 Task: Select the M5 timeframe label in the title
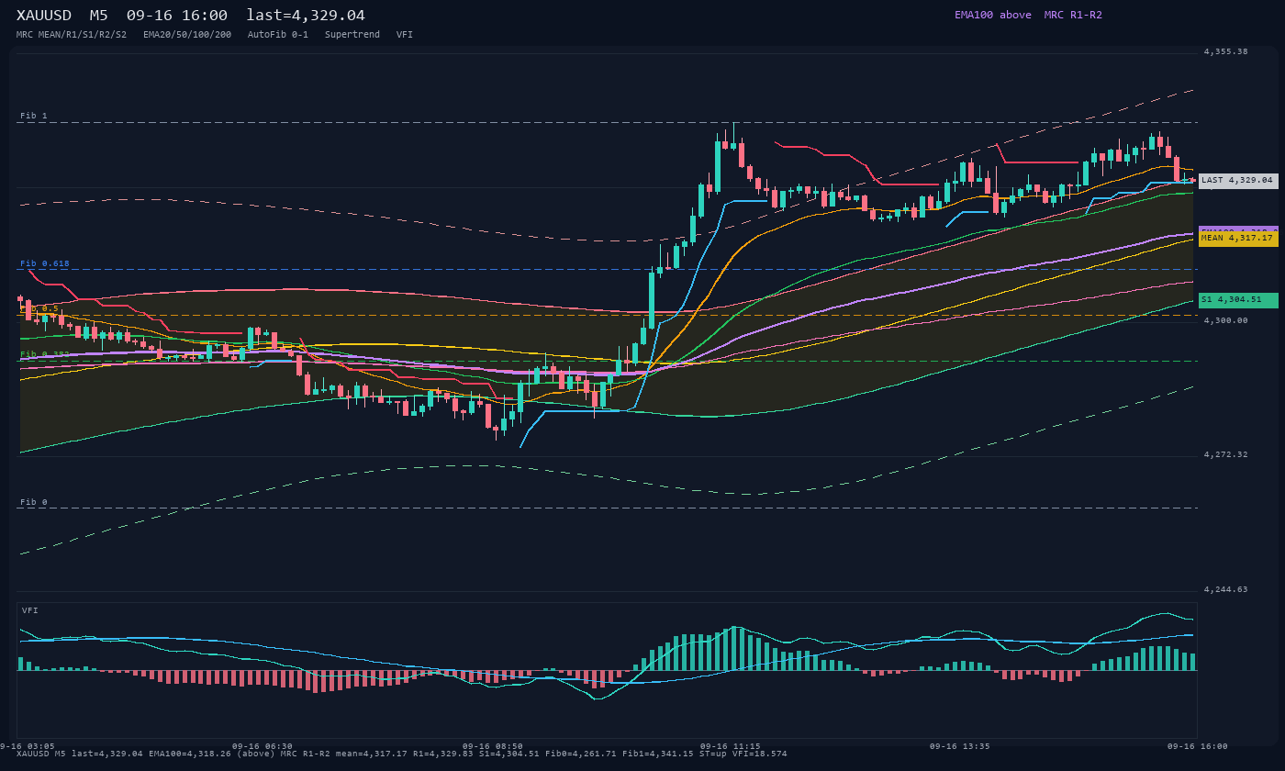tap(98, 16)
